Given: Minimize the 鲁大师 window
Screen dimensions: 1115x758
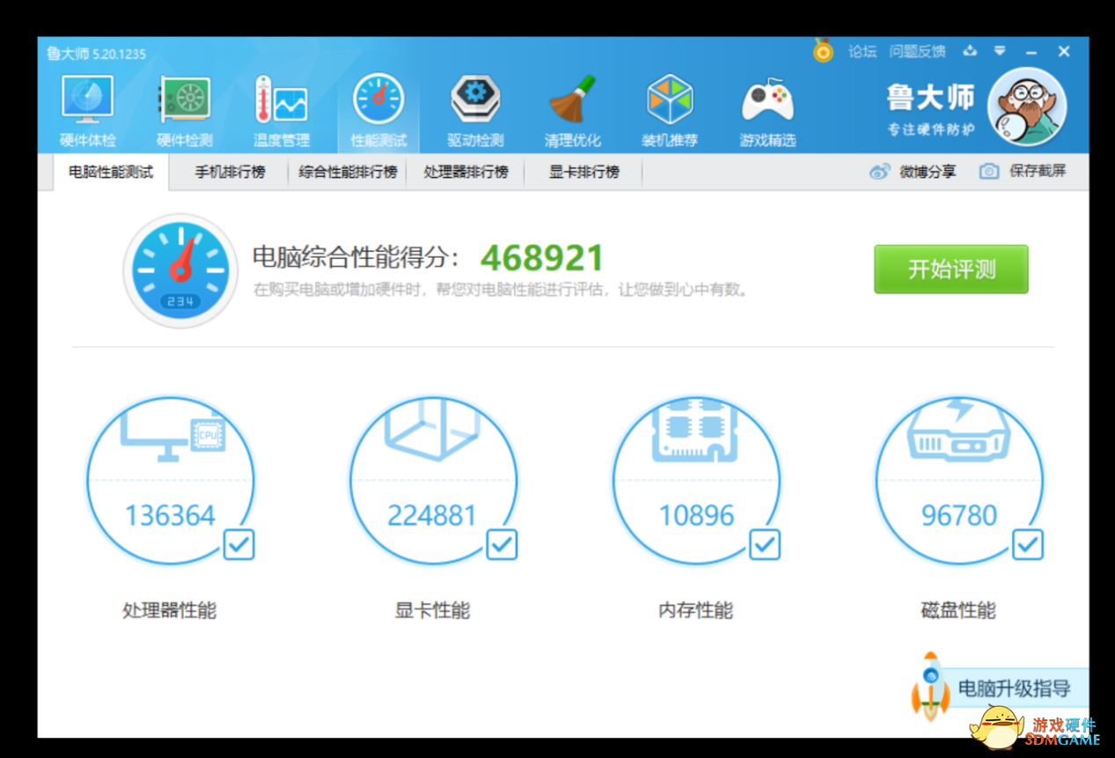Looking at the screenshot, I should (1031, 52).
